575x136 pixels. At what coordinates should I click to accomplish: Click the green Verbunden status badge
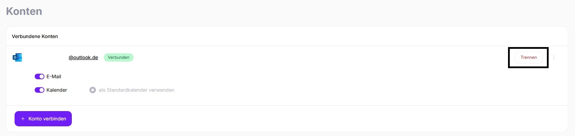tap(119, 57)
